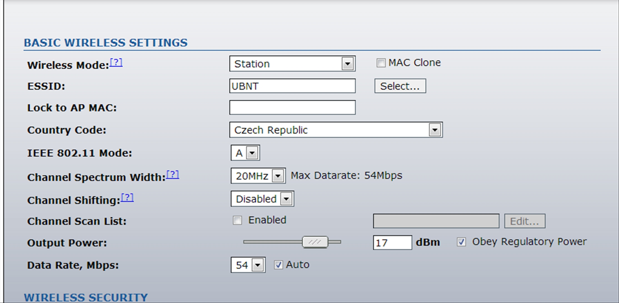Open the Data Rate dropdown
Screen dimensions: 619x303
pos(257,265)
